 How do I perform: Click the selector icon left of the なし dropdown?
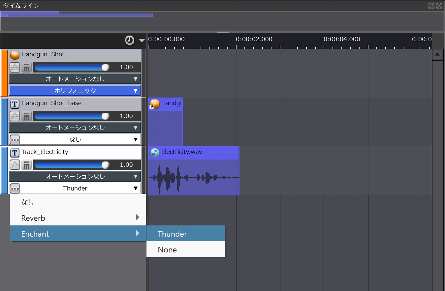click(x=15, y=139)
